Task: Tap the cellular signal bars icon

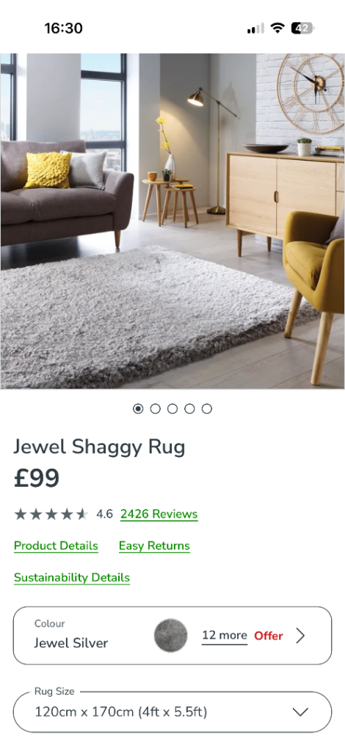Action: (x=255, y=29)
